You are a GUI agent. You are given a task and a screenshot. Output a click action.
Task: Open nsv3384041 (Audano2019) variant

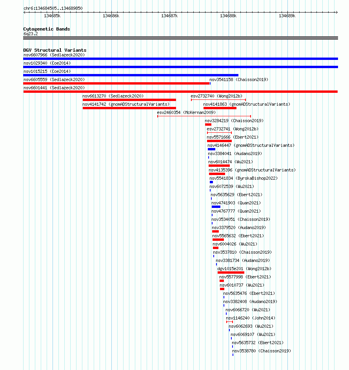tap(208, 157)
